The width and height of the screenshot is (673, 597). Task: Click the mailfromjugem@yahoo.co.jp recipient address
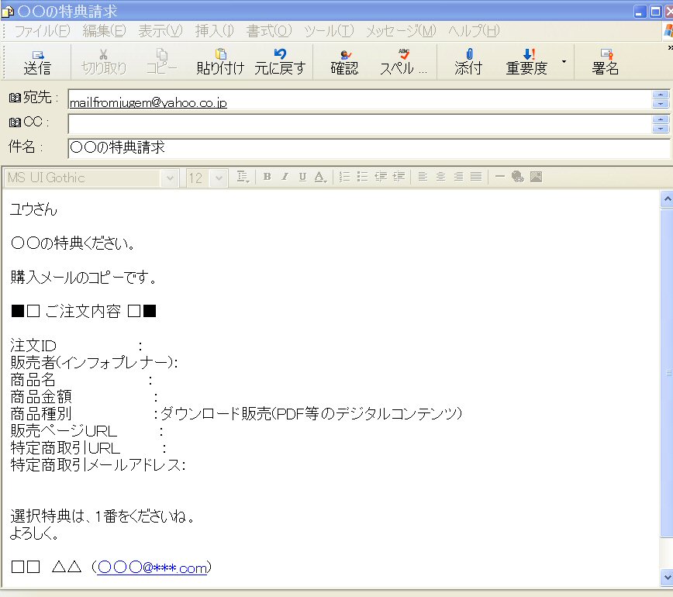[148, 103]
